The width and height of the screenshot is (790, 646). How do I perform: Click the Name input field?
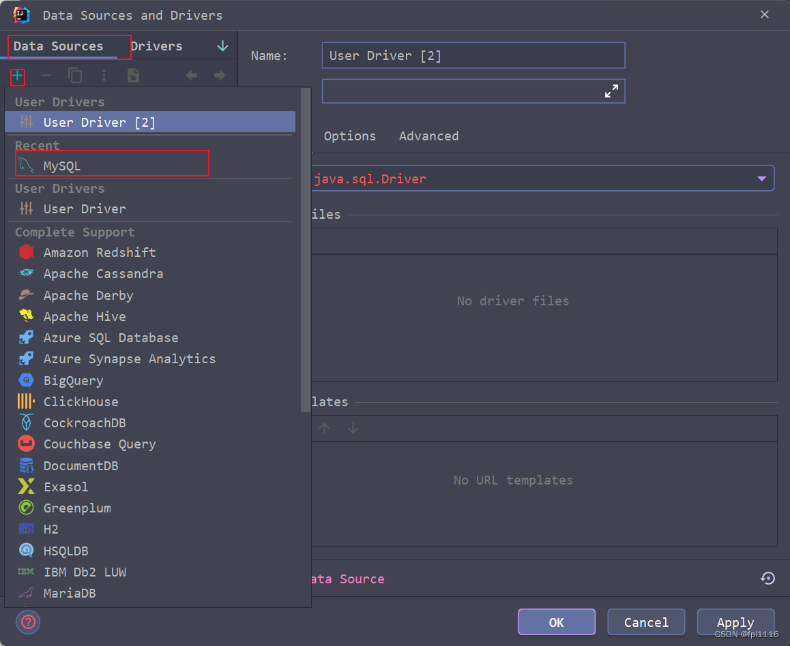click(473, 55)
